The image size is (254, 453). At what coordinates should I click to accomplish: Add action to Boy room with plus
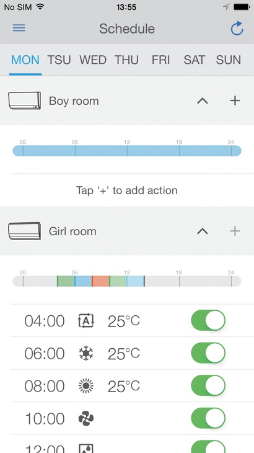pos(235,101)
